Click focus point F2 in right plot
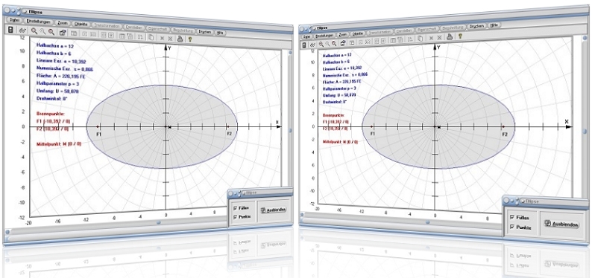Image resolution: width=592 pixels, height=278 pixels. [504, 127]
